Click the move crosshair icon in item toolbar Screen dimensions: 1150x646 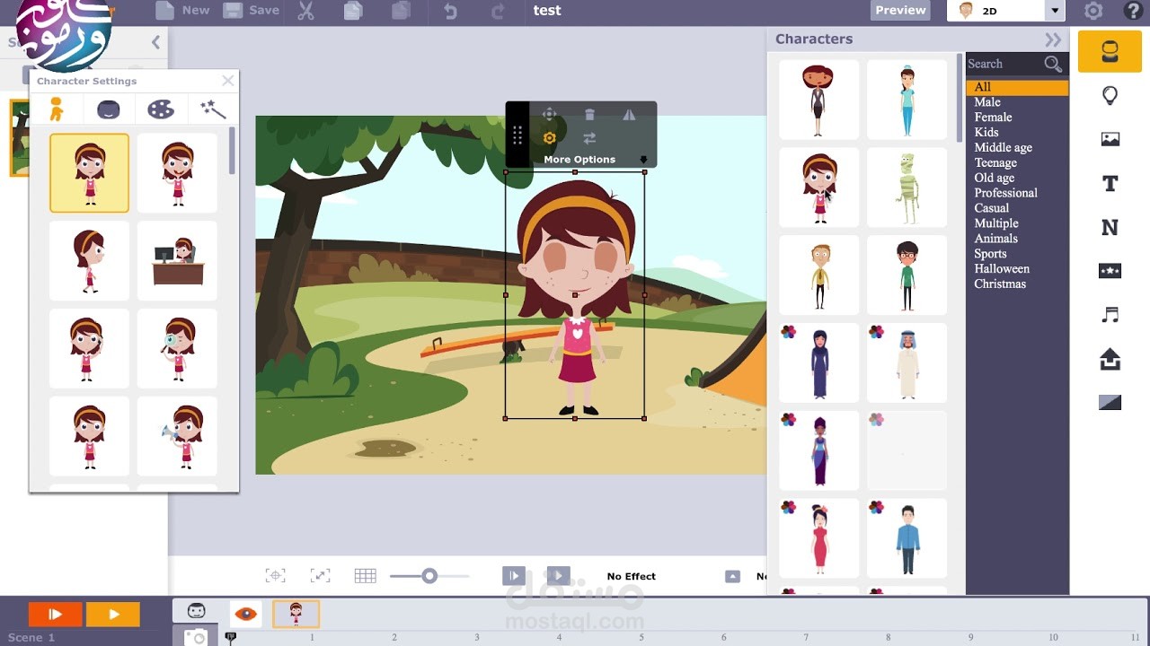point(549,114)
